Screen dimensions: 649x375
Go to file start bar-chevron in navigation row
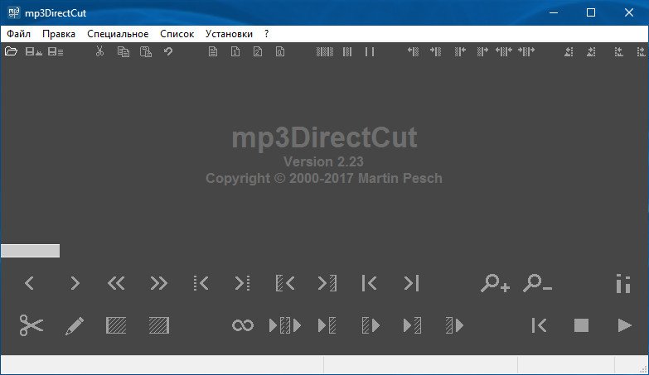coord(369,283)
